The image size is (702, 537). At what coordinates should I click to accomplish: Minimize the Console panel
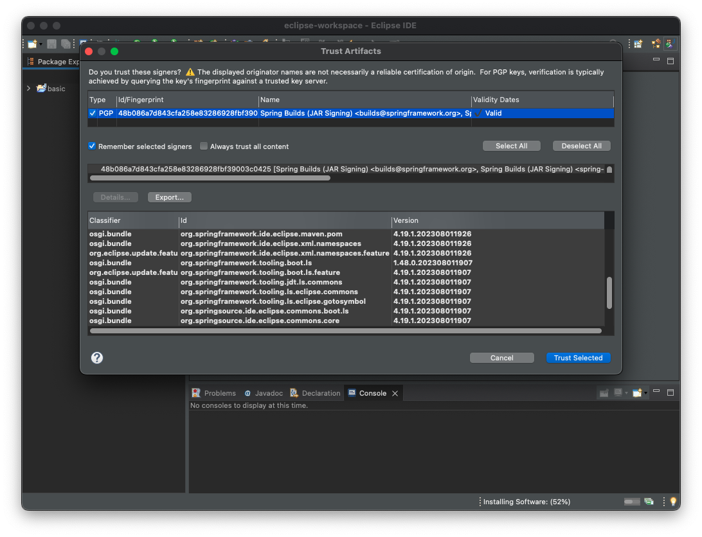[656, 391]
